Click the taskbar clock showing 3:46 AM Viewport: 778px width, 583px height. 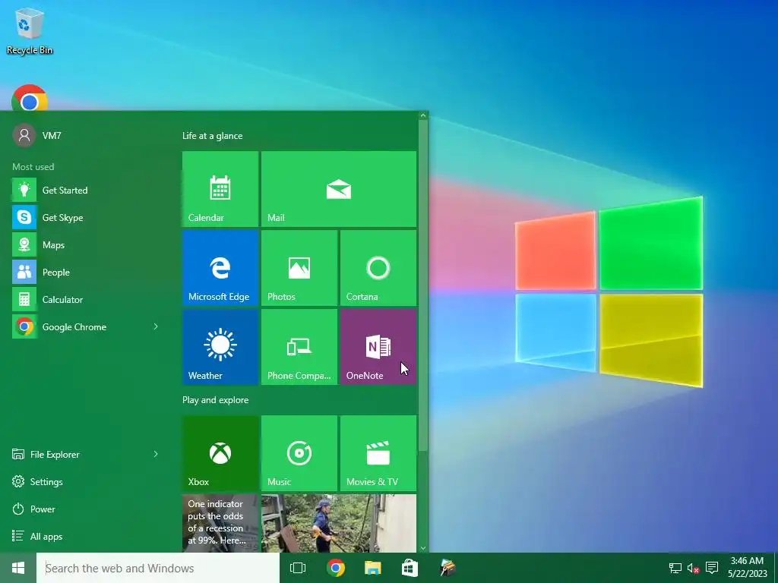pyautogui.click(x=748, y=568)
